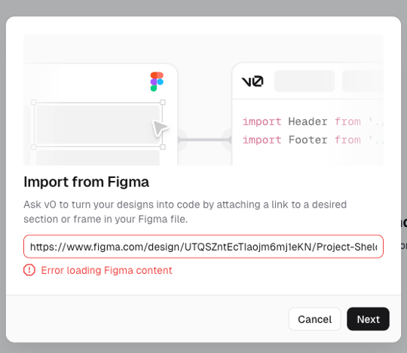Click the red error exclamation icon
The image size is (407, 353).
pos(29,270)
